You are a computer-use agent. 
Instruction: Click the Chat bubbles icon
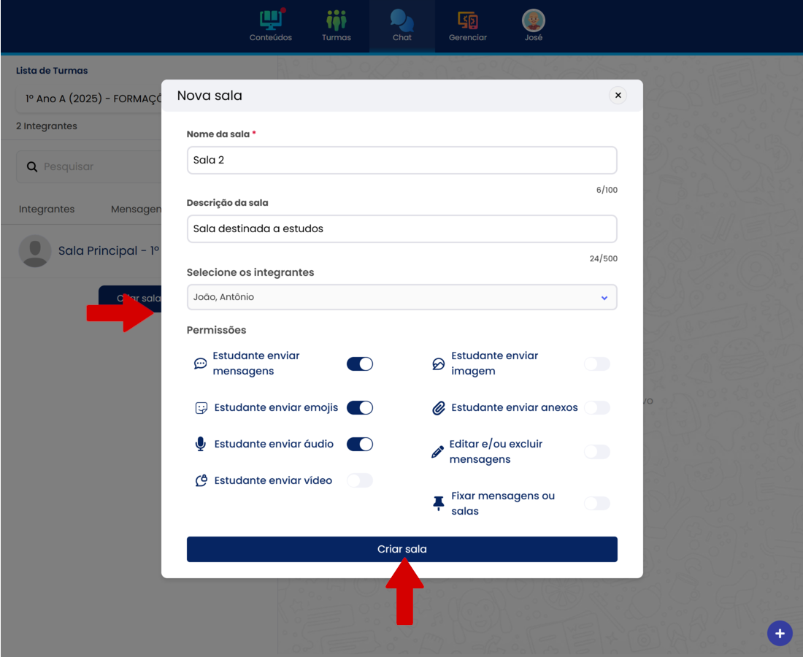[401, 20]
